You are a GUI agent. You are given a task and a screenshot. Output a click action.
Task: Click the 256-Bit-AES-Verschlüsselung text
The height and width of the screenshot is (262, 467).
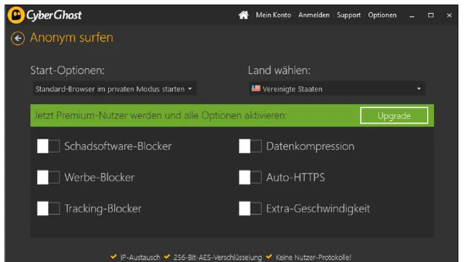(x=218, y=257)
